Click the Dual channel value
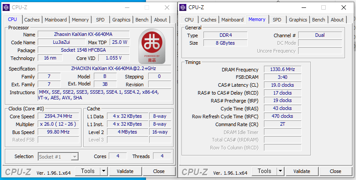This screenshot has width=356, height=180. pos(320,35)
